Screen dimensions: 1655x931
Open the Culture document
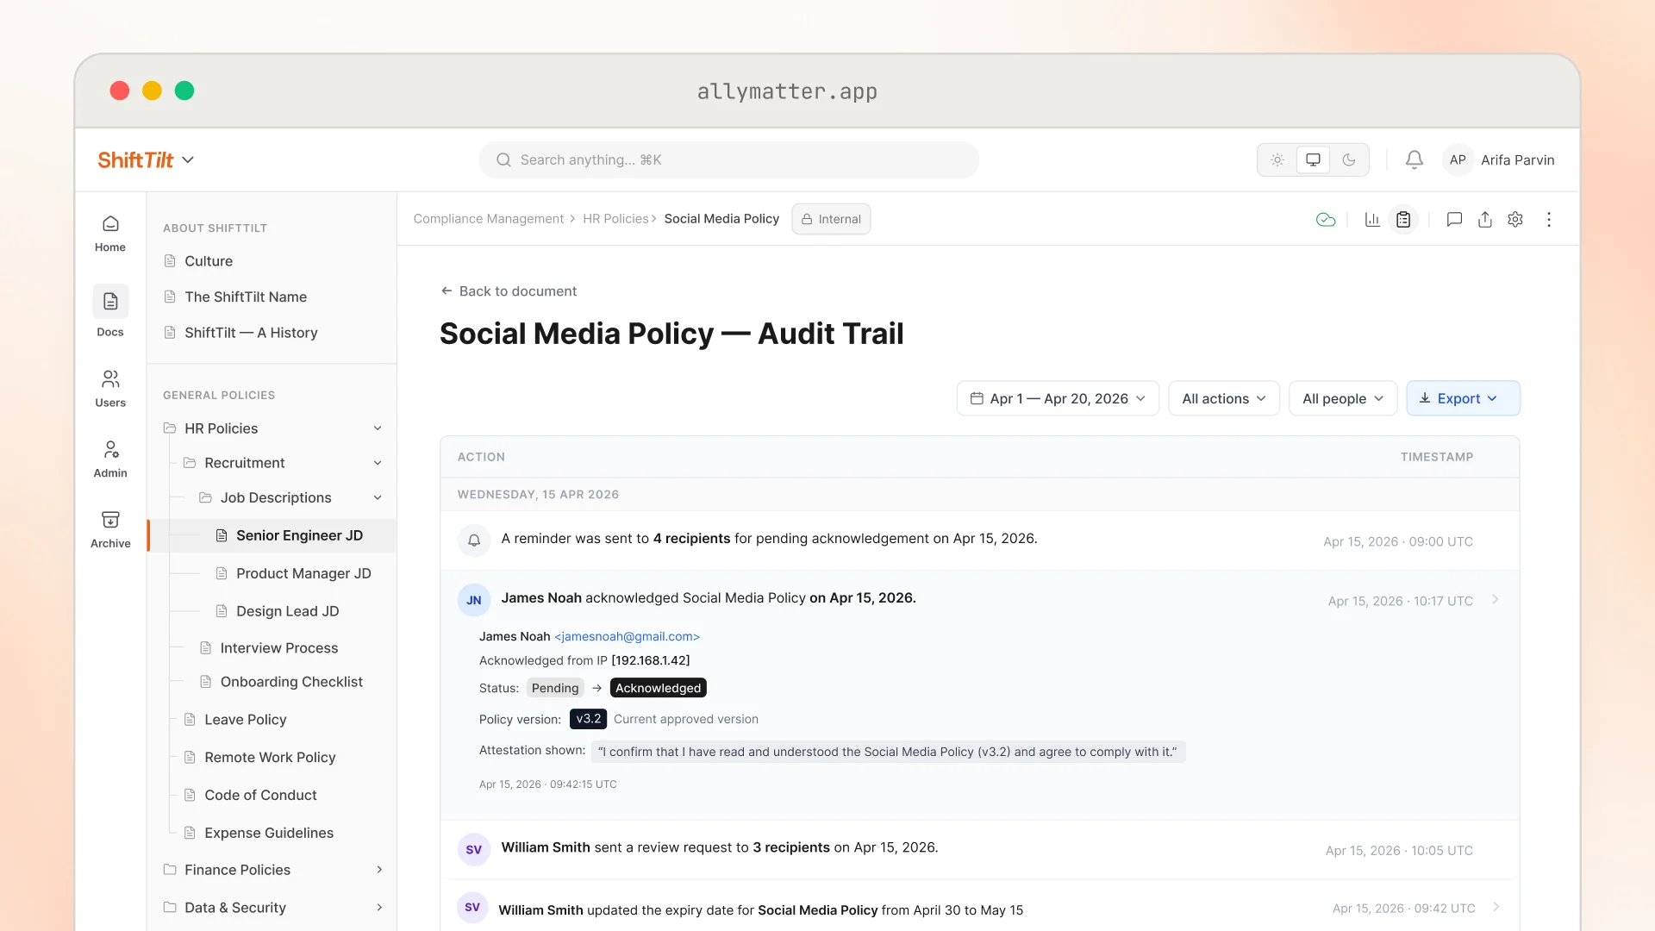click(209, 261)
